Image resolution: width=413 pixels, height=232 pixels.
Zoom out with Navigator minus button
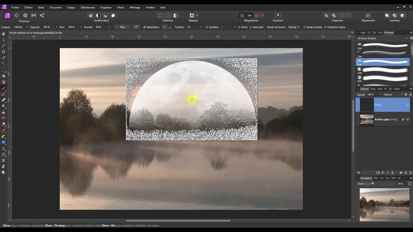tap(367, 184)
